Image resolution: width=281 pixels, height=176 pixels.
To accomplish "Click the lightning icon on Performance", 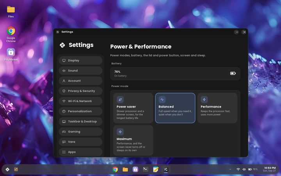I will tap(204, 99).
